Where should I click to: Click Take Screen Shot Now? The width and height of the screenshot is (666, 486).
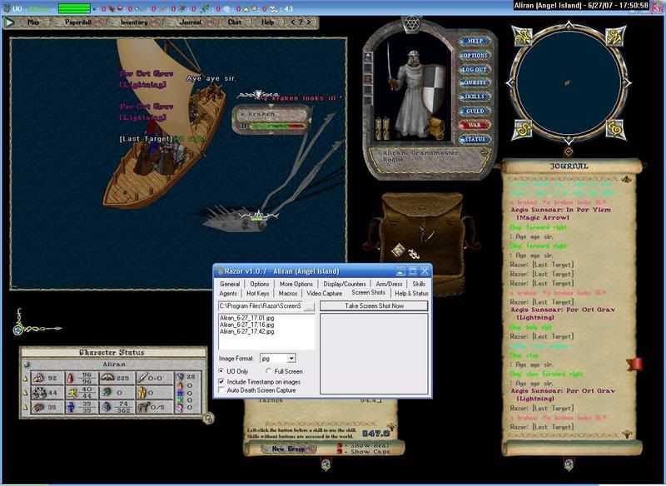[x=375, y=306]
